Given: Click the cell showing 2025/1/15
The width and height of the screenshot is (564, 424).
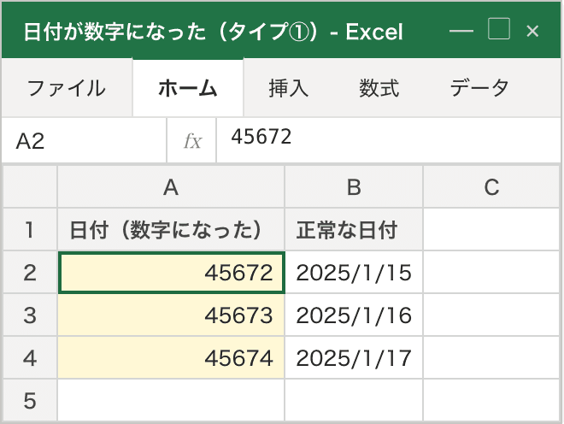Looking at the screenshot, I should pos(354,272).
